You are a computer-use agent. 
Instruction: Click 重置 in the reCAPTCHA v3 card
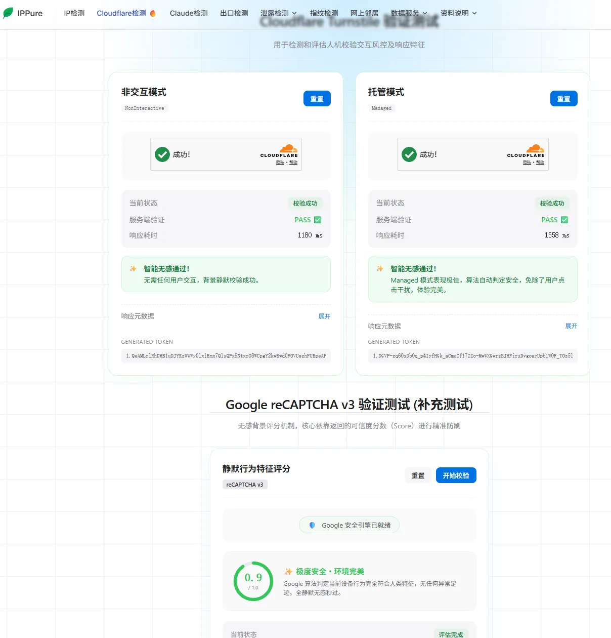418,475
